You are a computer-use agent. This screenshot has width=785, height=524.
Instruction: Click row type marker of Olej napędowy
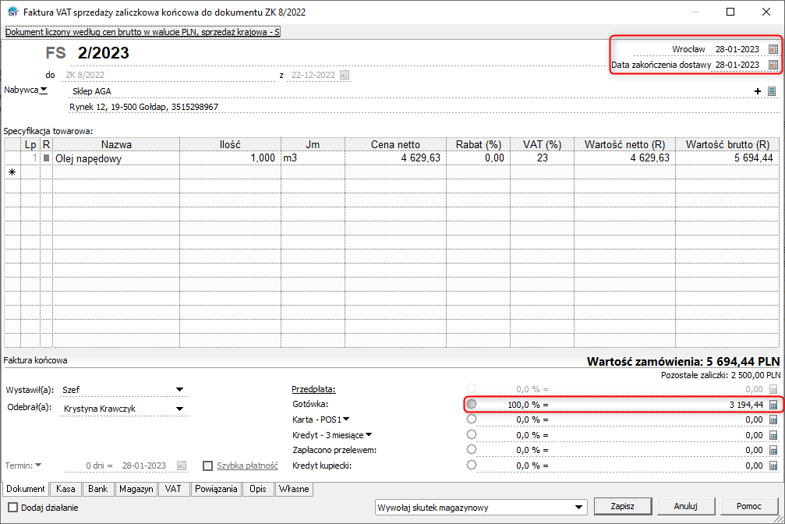tap(46, 158)
